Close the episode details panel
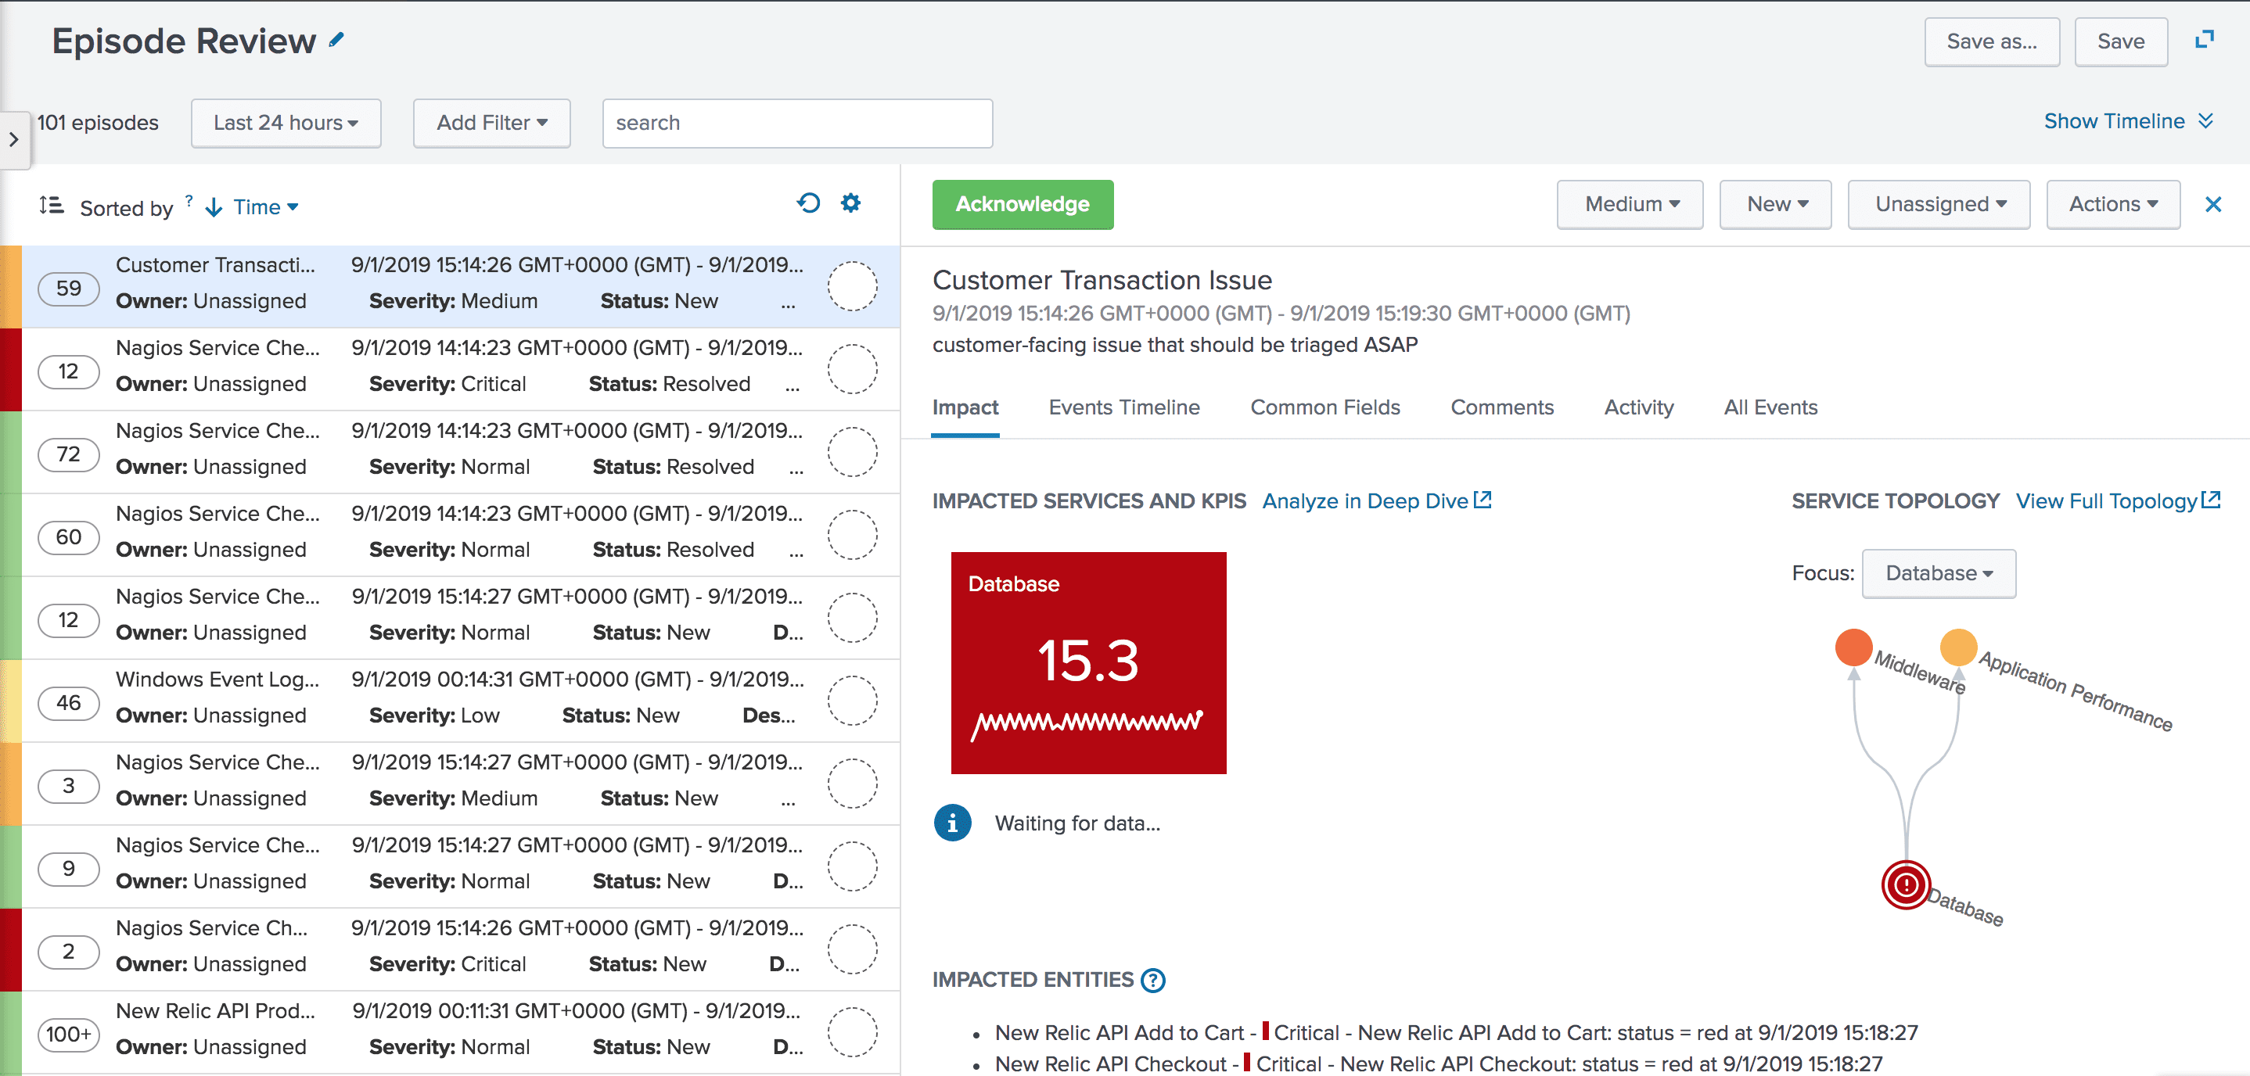Image resolution: width=2250 pixels, height=1076 pixels. click(2212, 204)
